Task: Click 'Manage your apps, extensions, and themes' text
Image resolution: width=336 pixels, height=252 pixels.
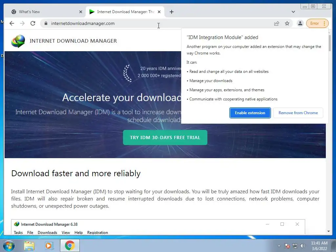Action: [x=227, y=90]
